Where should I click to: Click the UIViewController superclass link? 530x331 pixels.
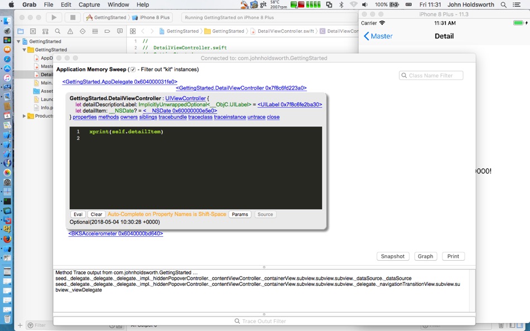click(x=186, y=98)
